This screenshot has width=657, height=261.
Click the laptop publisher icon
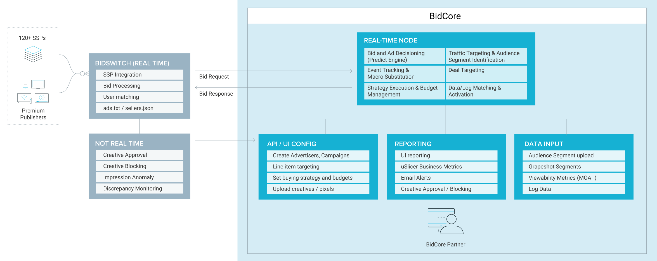click(38, 84)
